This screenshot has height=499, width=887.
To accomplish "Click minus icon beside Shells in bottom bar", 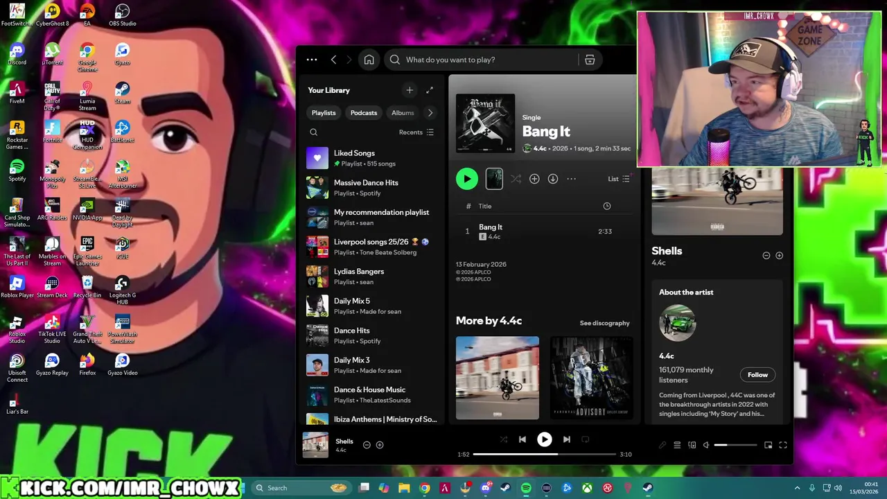I will click(x=367, y=445).
